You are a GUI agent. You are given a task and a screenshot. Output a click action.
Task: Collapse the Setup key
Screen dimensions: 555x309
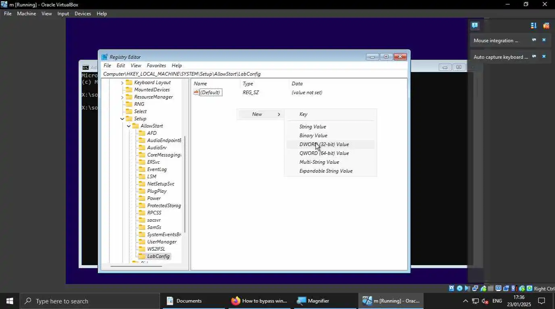122,119
